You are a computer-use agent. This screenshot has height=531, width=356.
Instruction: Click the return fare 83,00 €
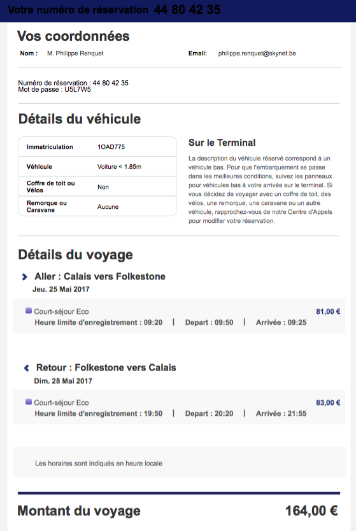(x=328, y=402)
